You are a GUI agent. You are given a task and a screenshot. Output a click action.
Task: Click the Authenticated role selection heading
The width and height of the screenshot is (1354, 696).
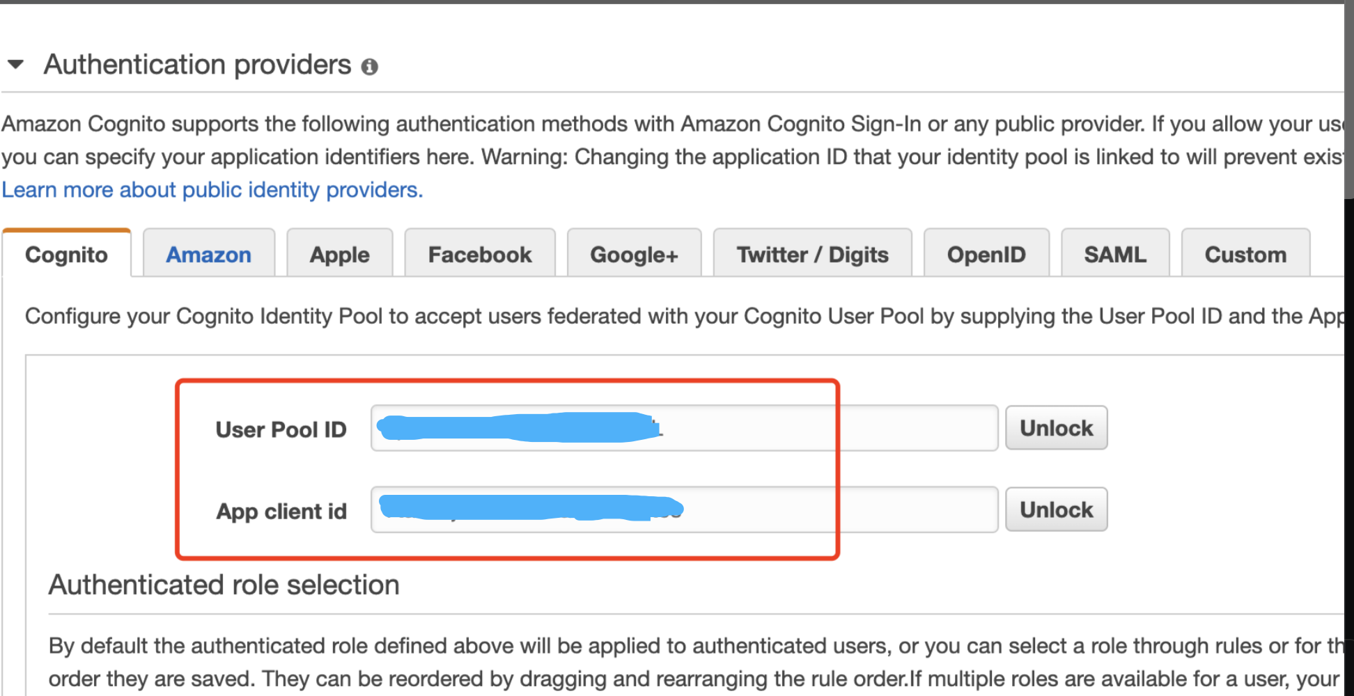(x=224, y=585)
